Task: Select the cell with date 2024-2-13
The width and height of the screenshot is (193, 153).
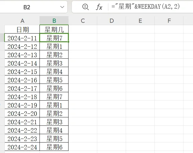Action: pyautogui.click(x=22, y=54)
